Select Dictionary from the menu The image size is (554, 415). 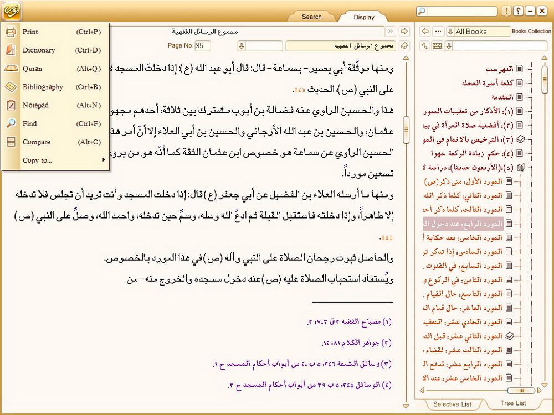point(55,50)
